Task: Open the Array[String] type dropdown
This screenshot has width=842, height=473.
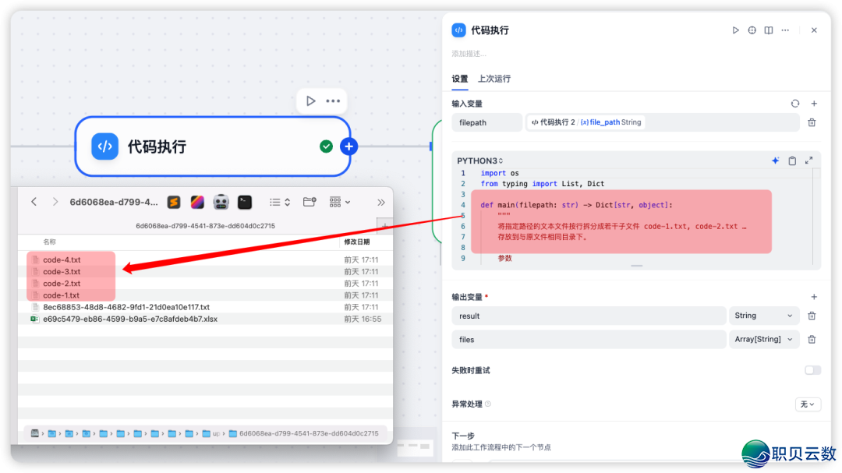Action: pos(763,339)
